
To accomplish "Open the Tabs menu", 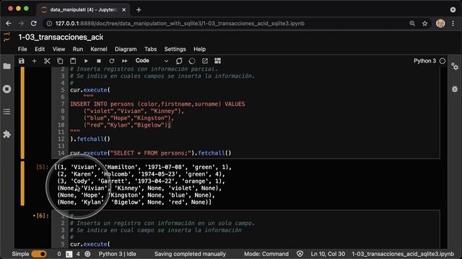I will pos(151,49).
